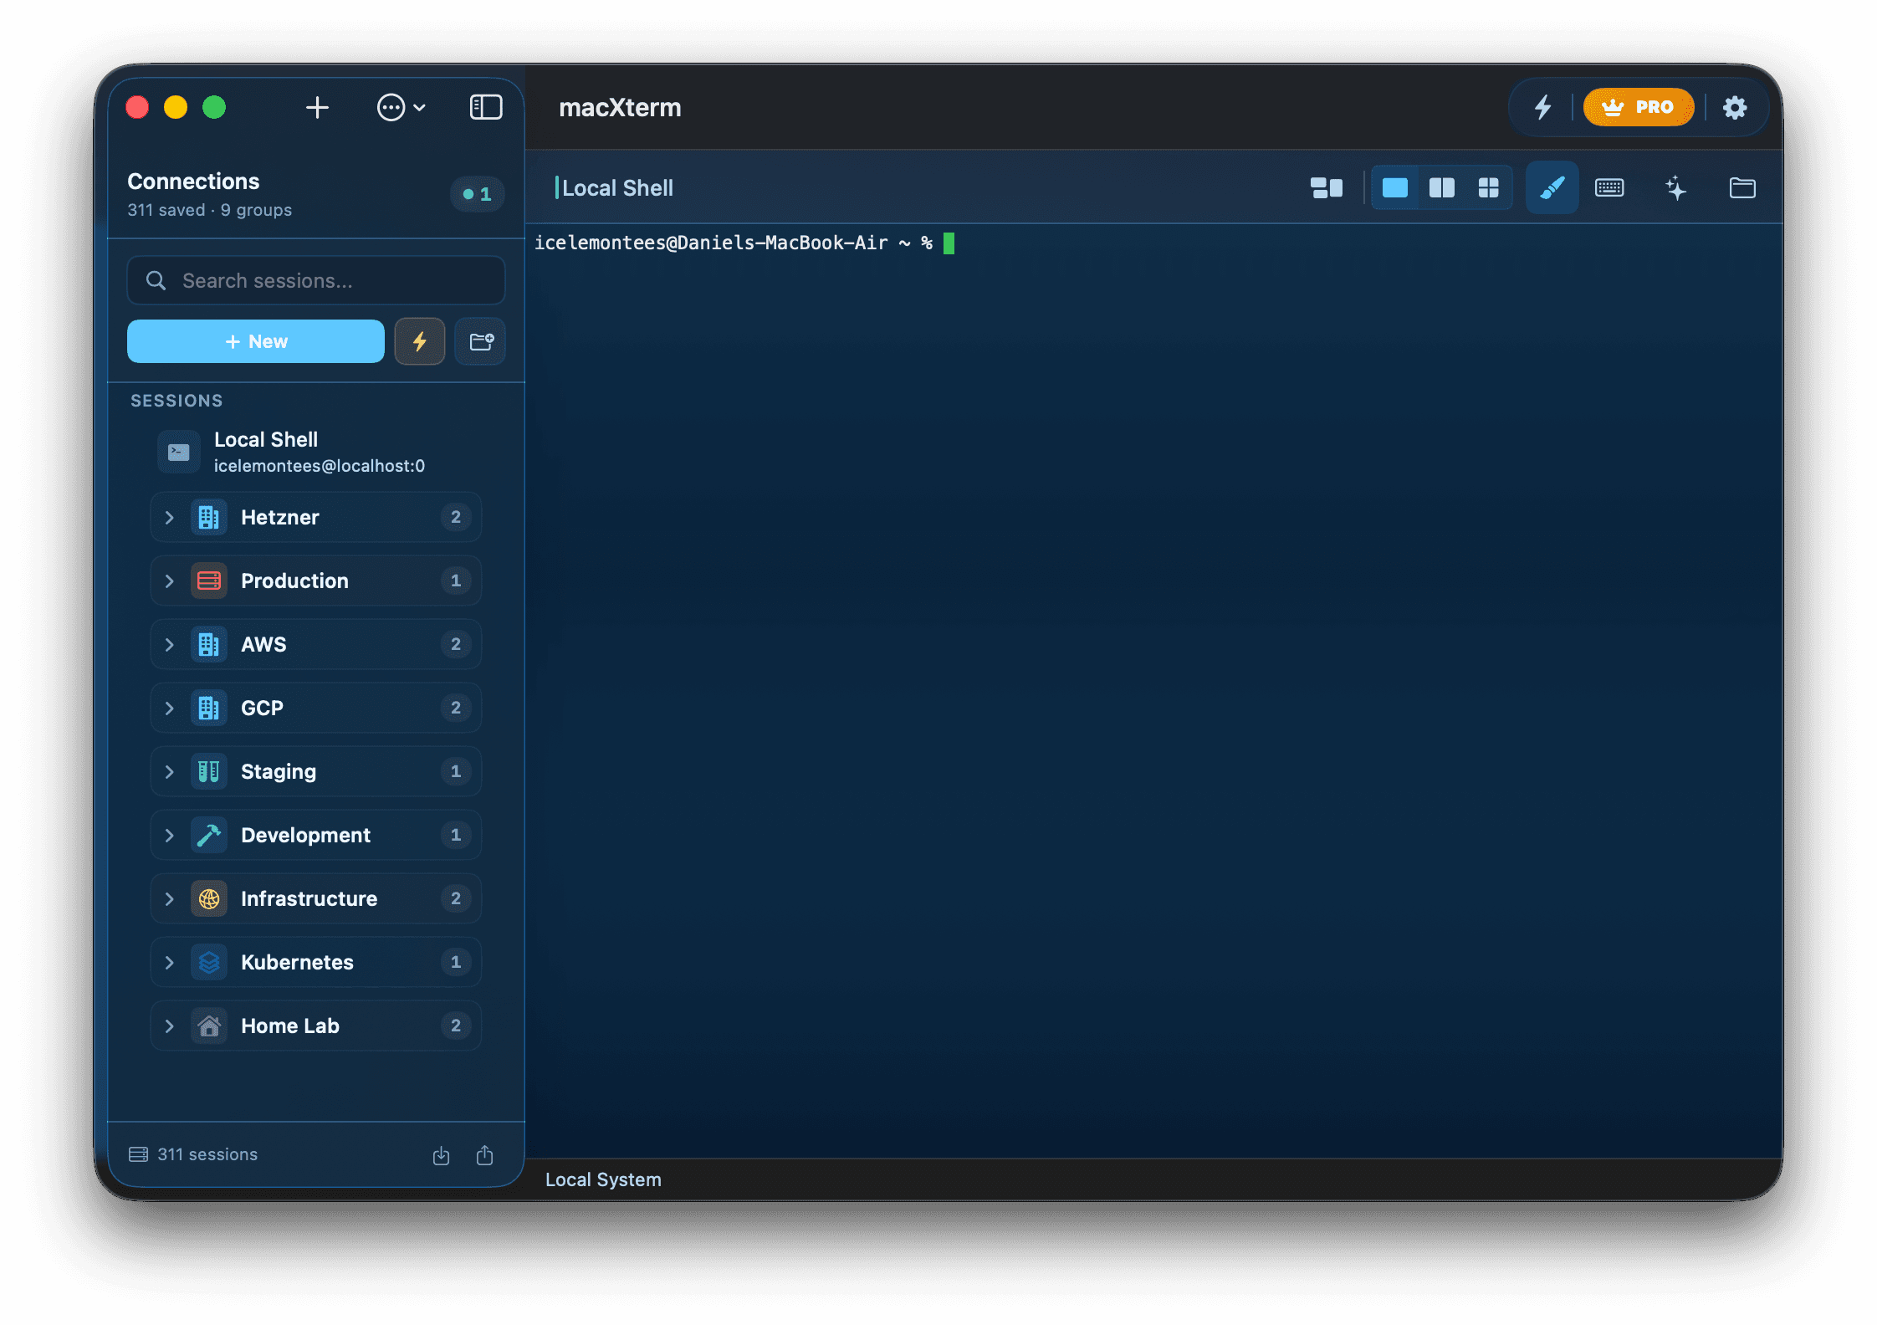This screenshot has height=1325, width=1877.
Task: Click the + New button
Action: pyautogui.click(x=256, y=341)
